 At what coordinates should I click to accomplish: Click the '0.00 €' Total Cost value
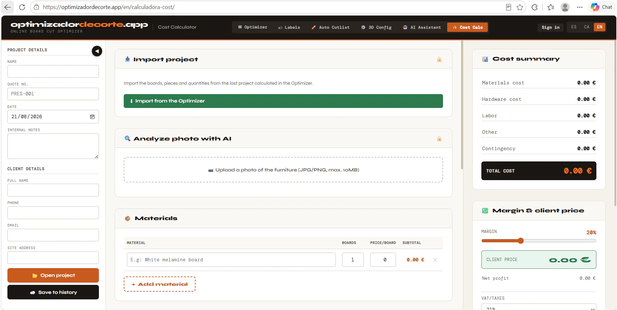[578, 171]
